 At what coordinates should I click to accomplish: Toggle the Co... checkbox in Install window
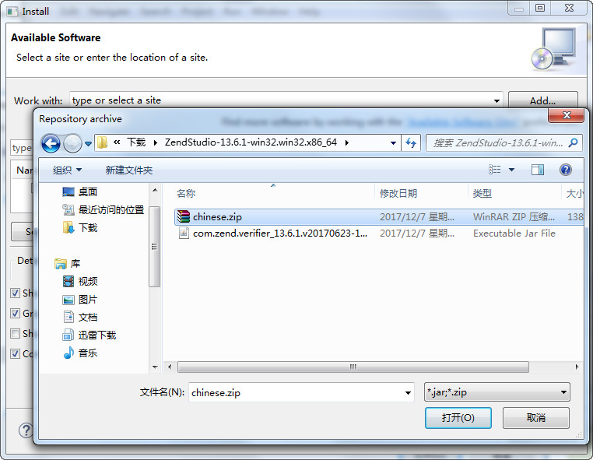click(x=15, y=353)
